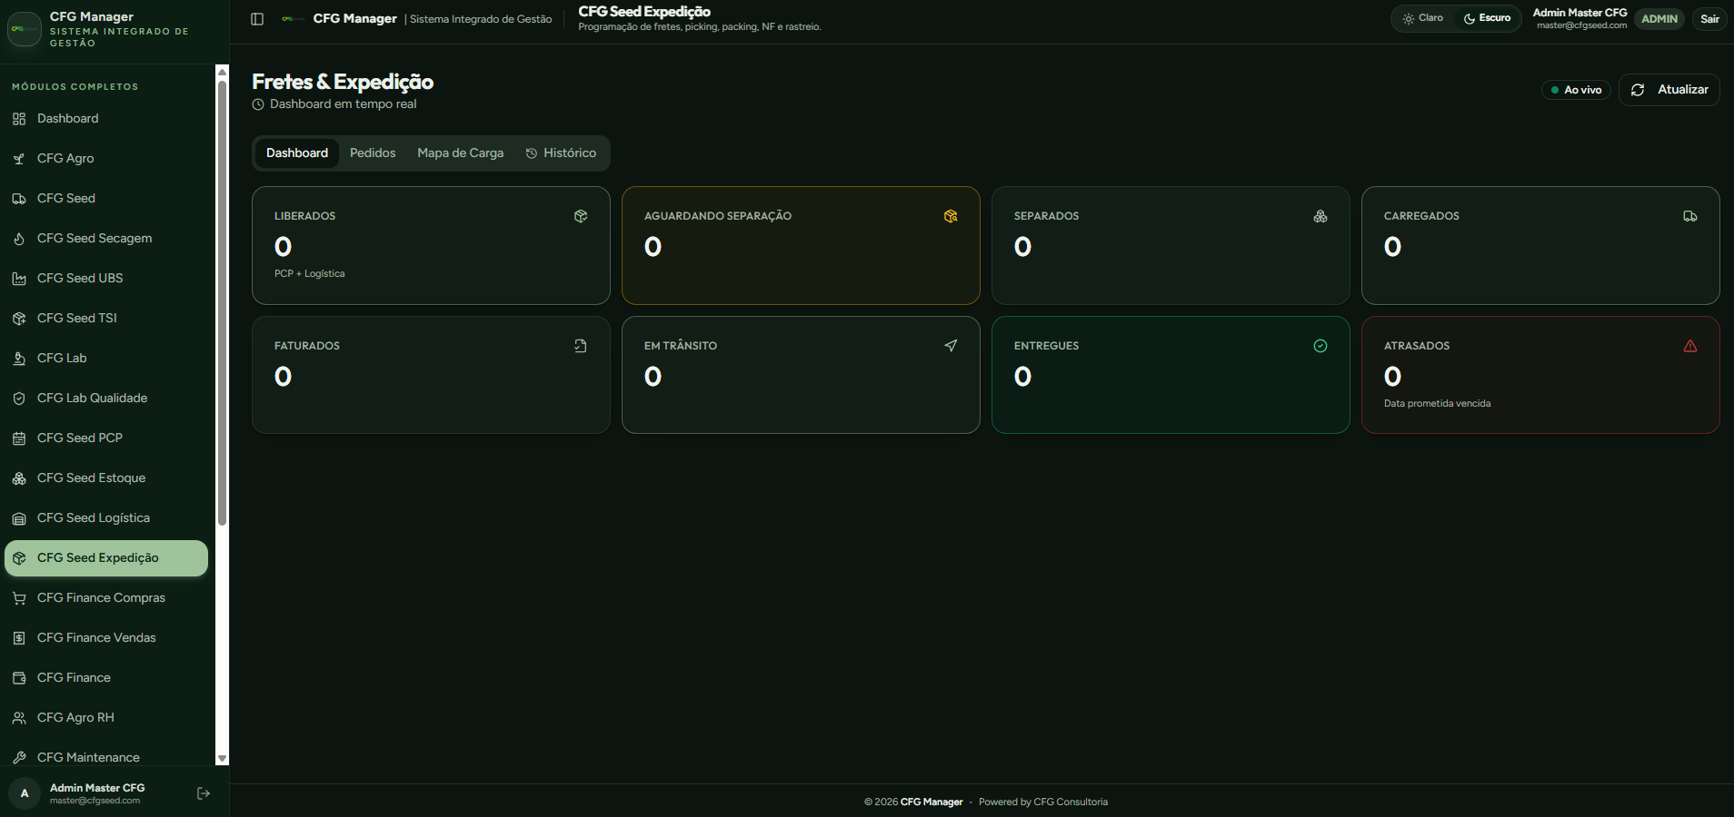The image size is (1734, 817).
Task: Click the clock icon next to Dashboard em tempo real
Action: 258,104
